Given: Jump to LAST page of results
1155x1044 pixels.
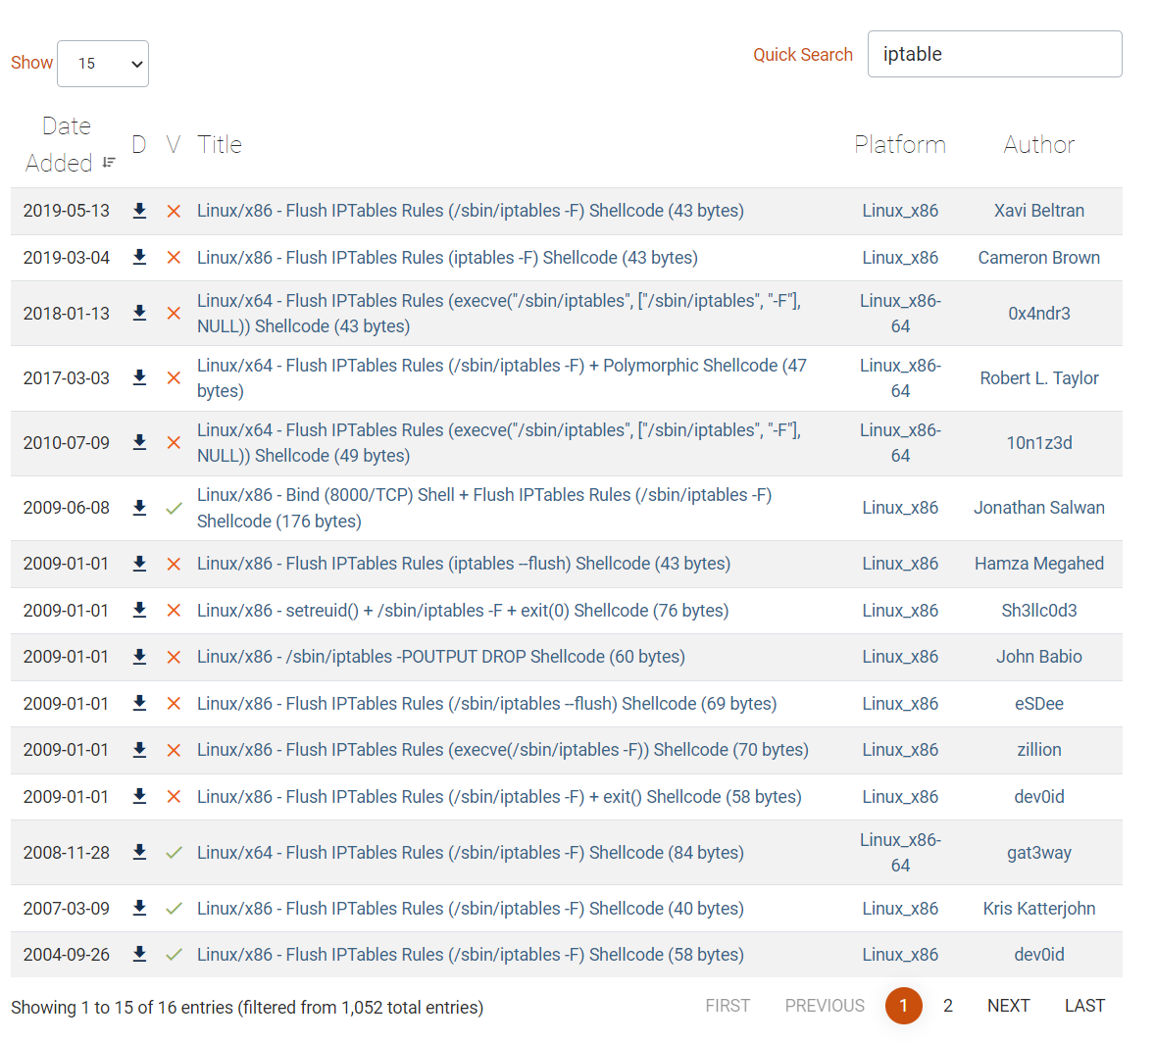Looking at the screenshot, I should tap(1084, 1006).
